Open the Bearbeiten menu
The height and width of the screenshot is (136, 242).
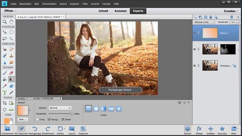point(25,4)
